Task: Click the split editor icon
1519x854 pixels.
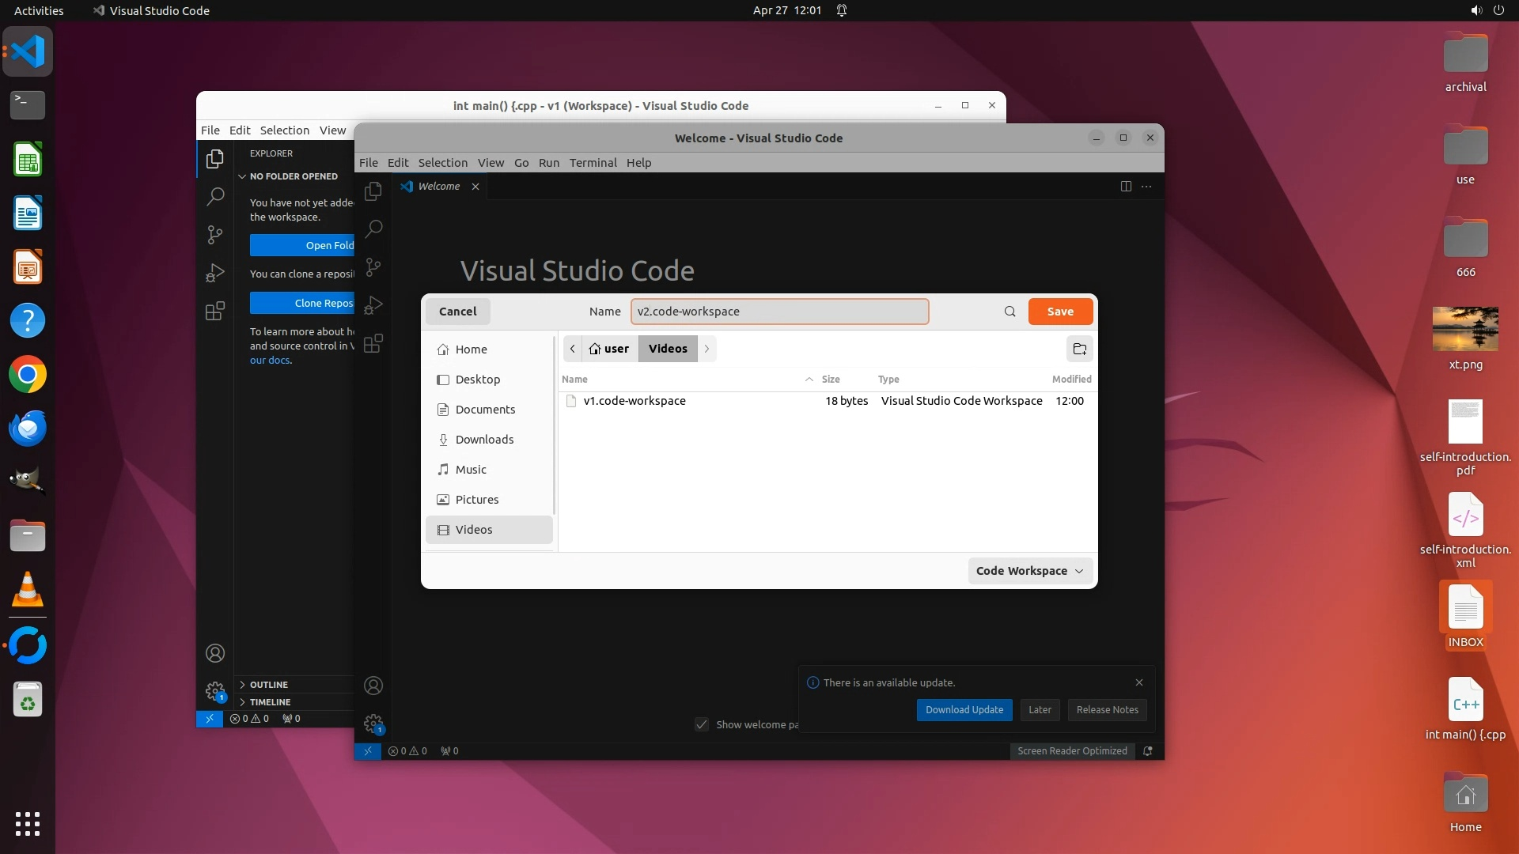Action: click(1126, 187)
